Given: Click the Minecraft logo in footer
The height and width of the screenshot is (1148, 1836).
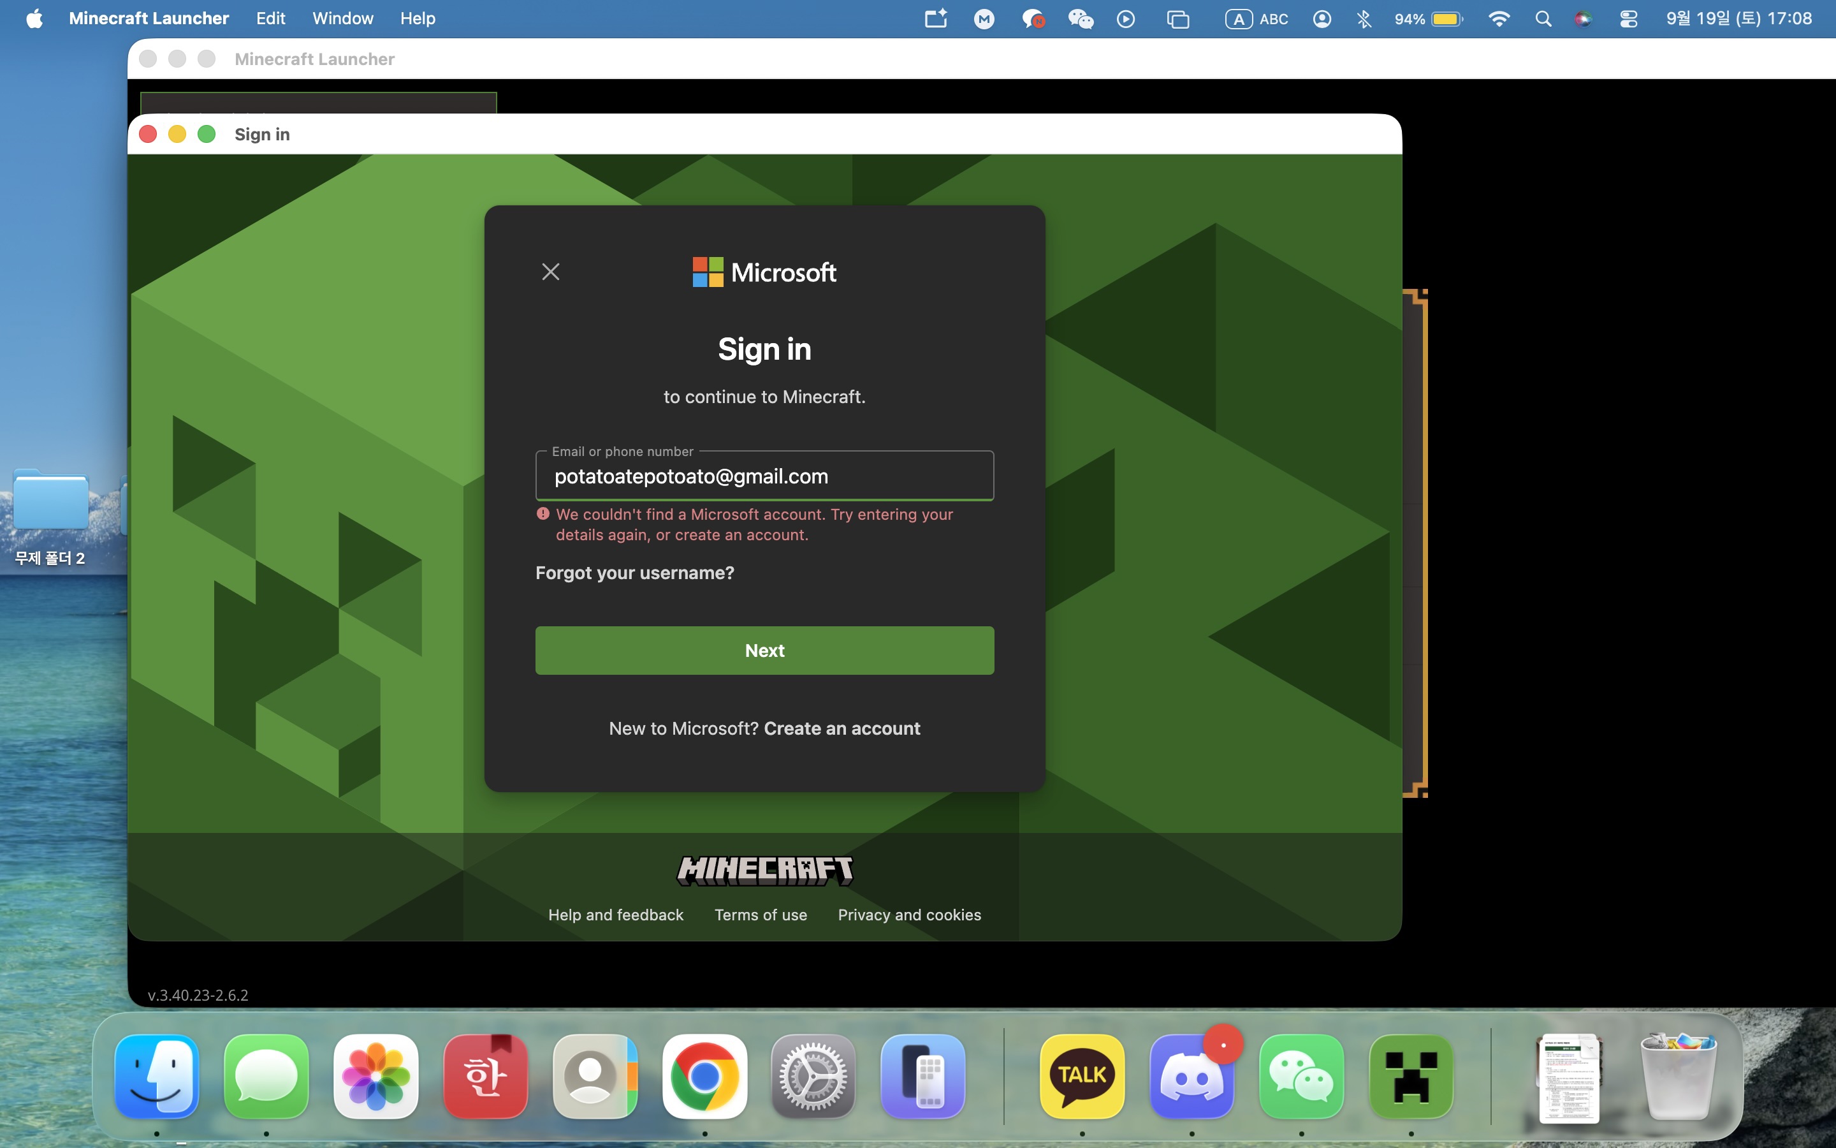Looking at the screenshot, I should point(765,871).
